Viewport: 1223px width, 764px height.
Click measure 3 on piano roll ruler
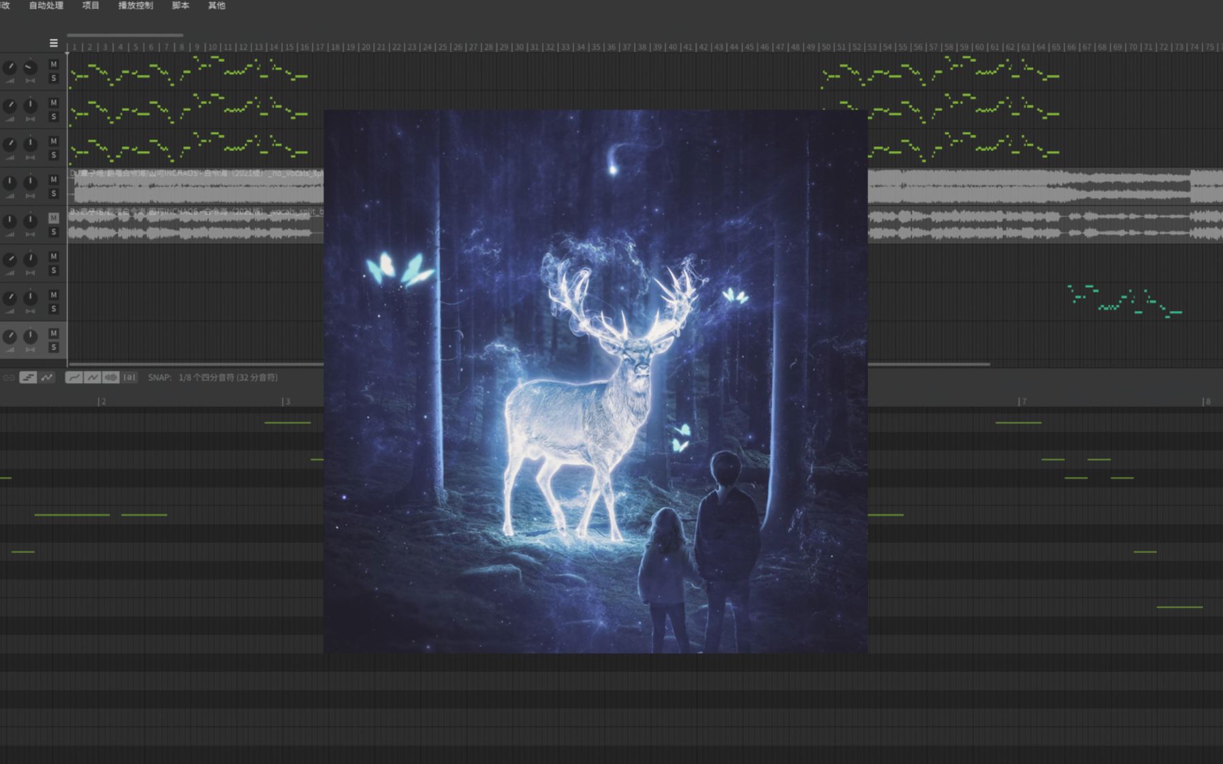[287, 401]
